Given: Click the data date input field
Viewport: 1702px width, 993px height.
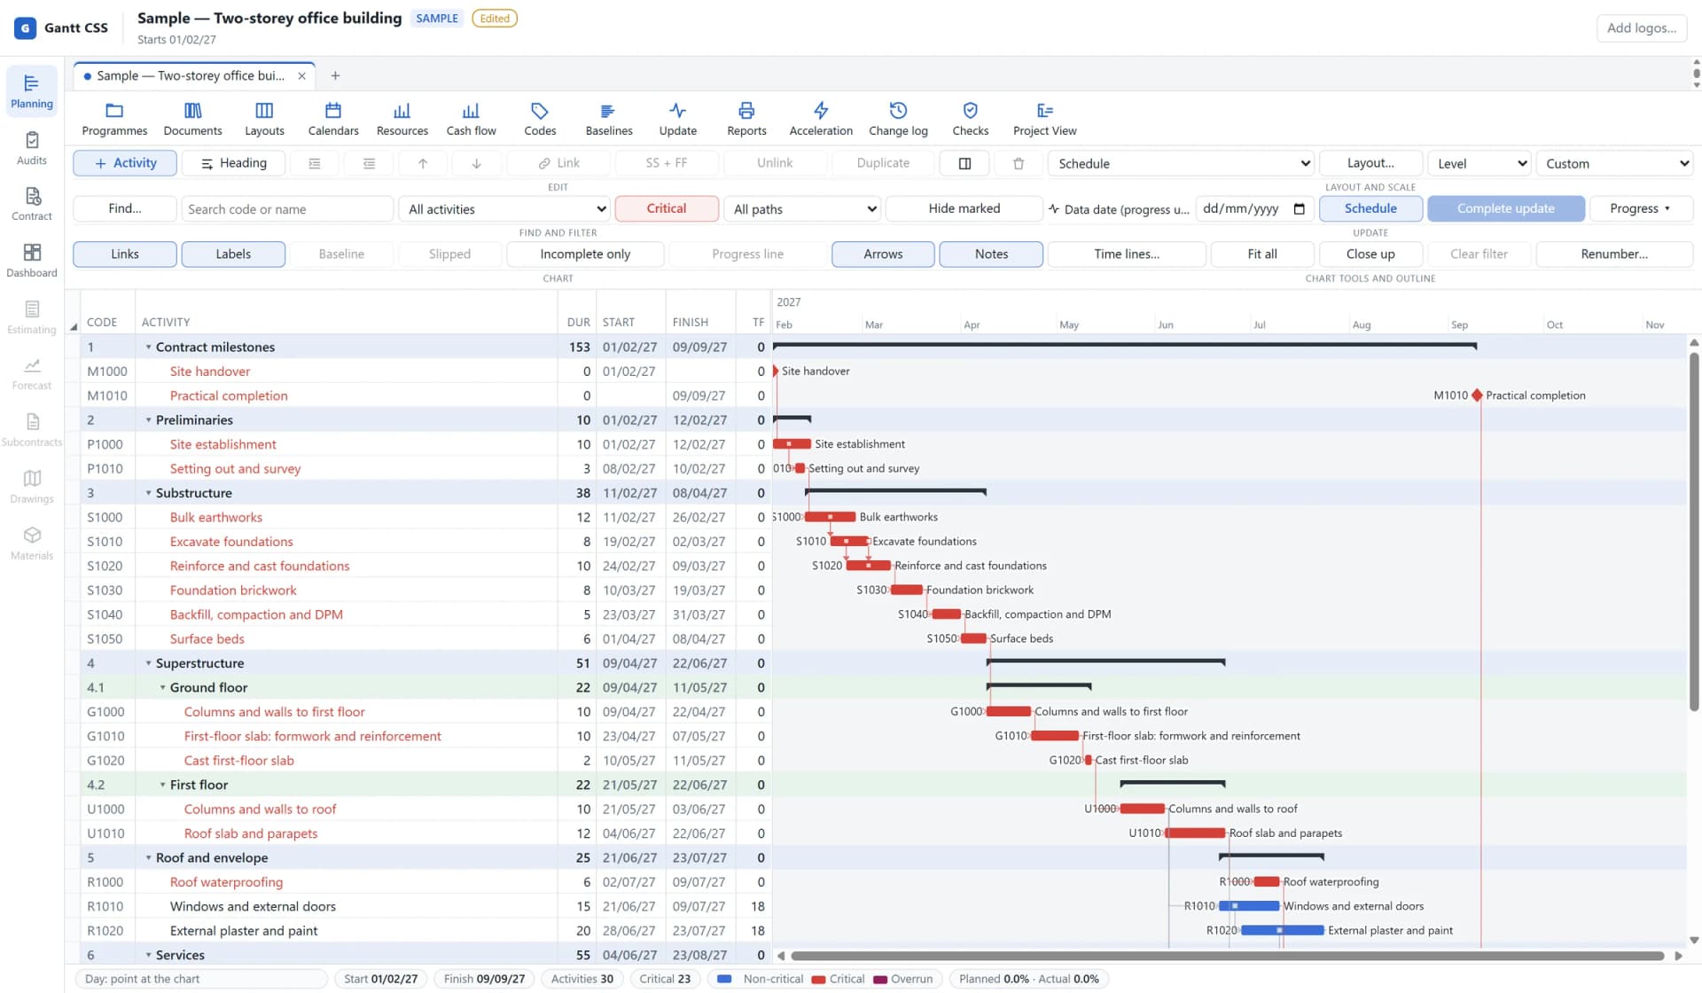Looking at the screenshot, I should (x=1254, y=209).
